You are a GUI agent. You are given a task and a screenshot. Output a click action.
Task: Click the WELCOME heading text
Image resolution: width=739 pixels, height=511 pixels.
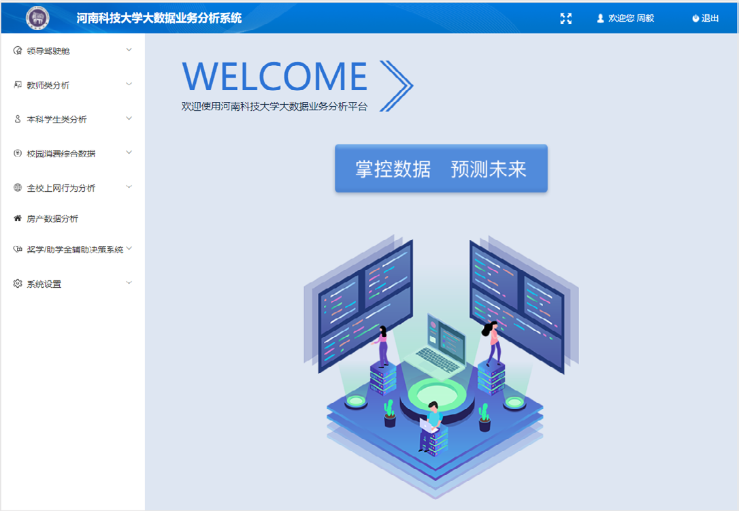pyautogui.click(x=274, y=77)
